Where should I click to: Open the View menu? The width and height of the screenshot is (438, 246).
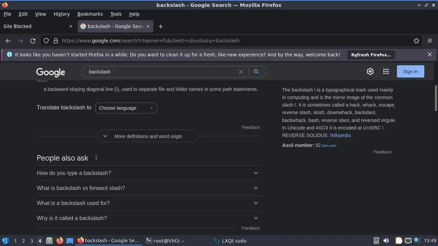pyautogui.click(x=40, y=14)
